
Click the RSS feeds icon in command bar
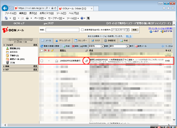(15, 18)
